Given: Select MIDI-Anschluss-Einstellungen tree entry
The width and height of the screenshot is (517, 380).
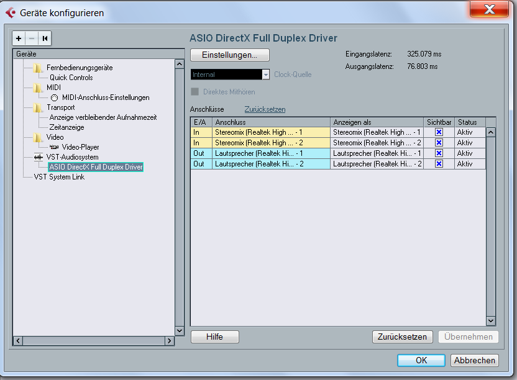Looking at the screenshot, I should tap(106, 97).
